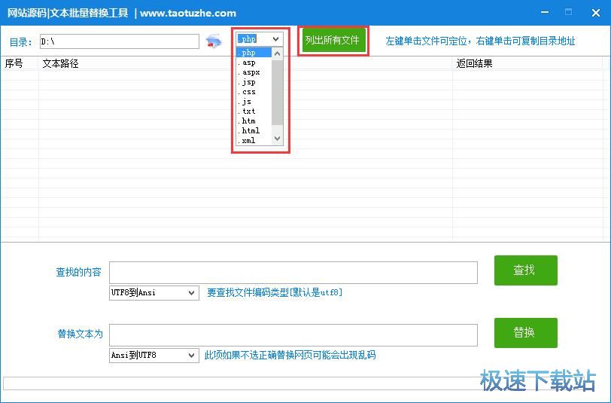611x403 pixels.
Task: Click the 返回结果 column header
Action: tap(528, 63)
